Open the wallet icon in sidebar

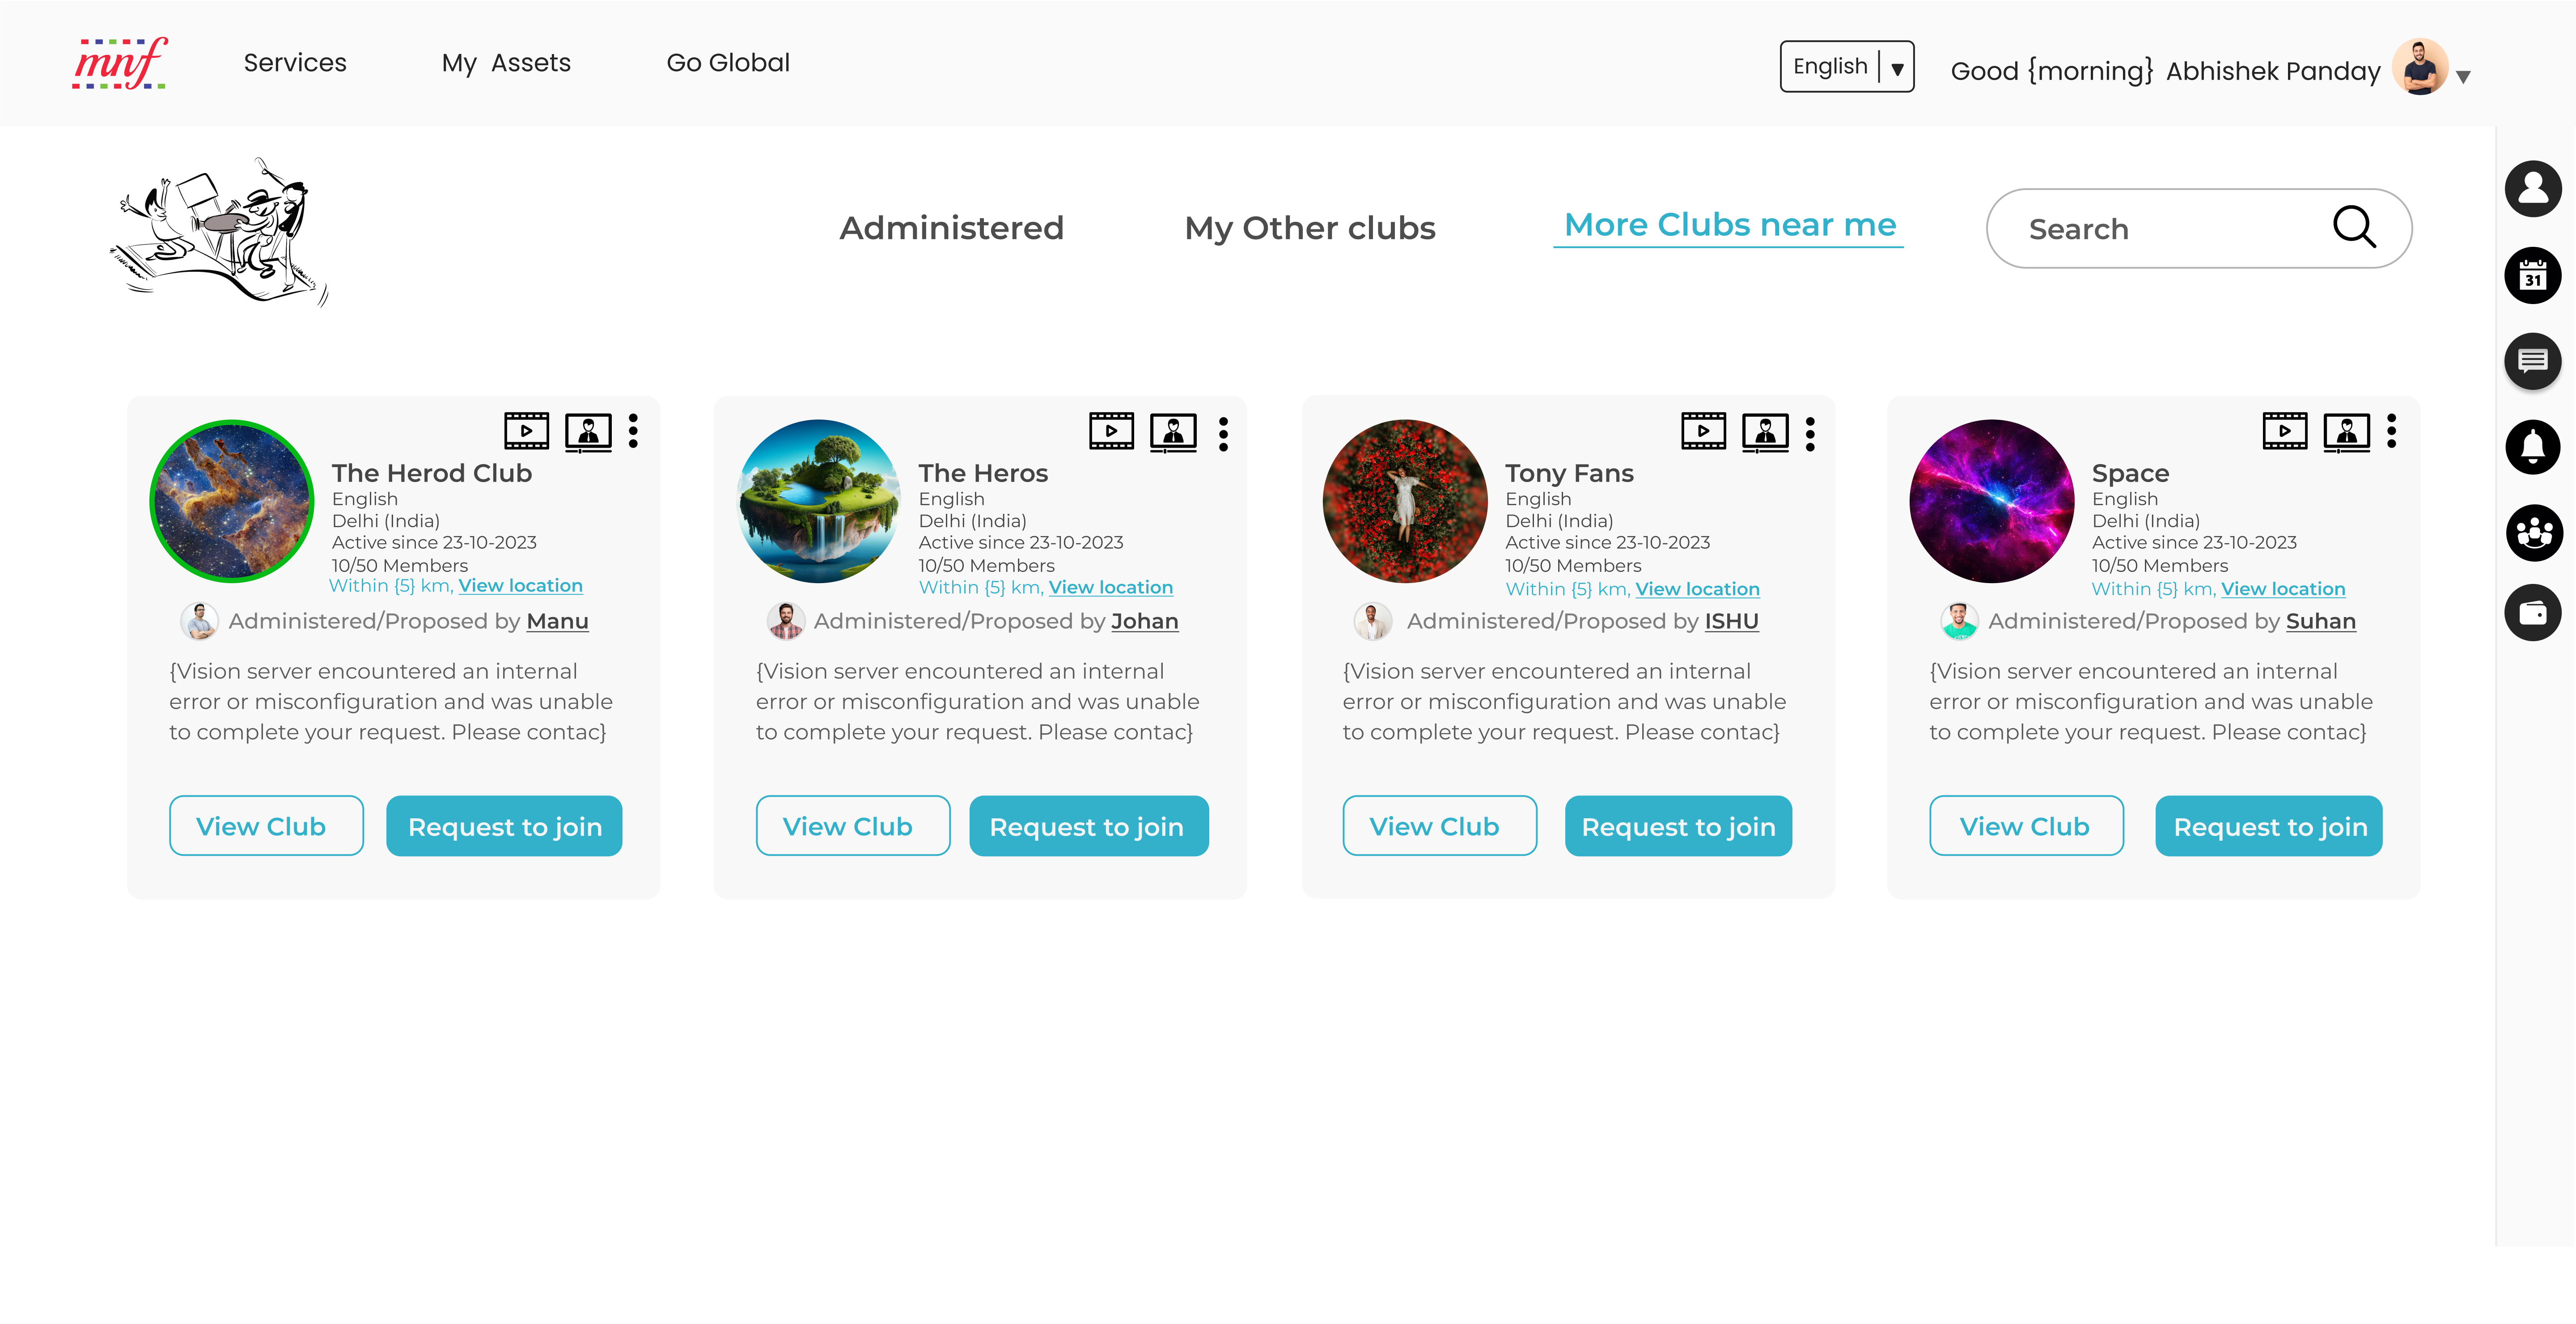coord(2532,612)
